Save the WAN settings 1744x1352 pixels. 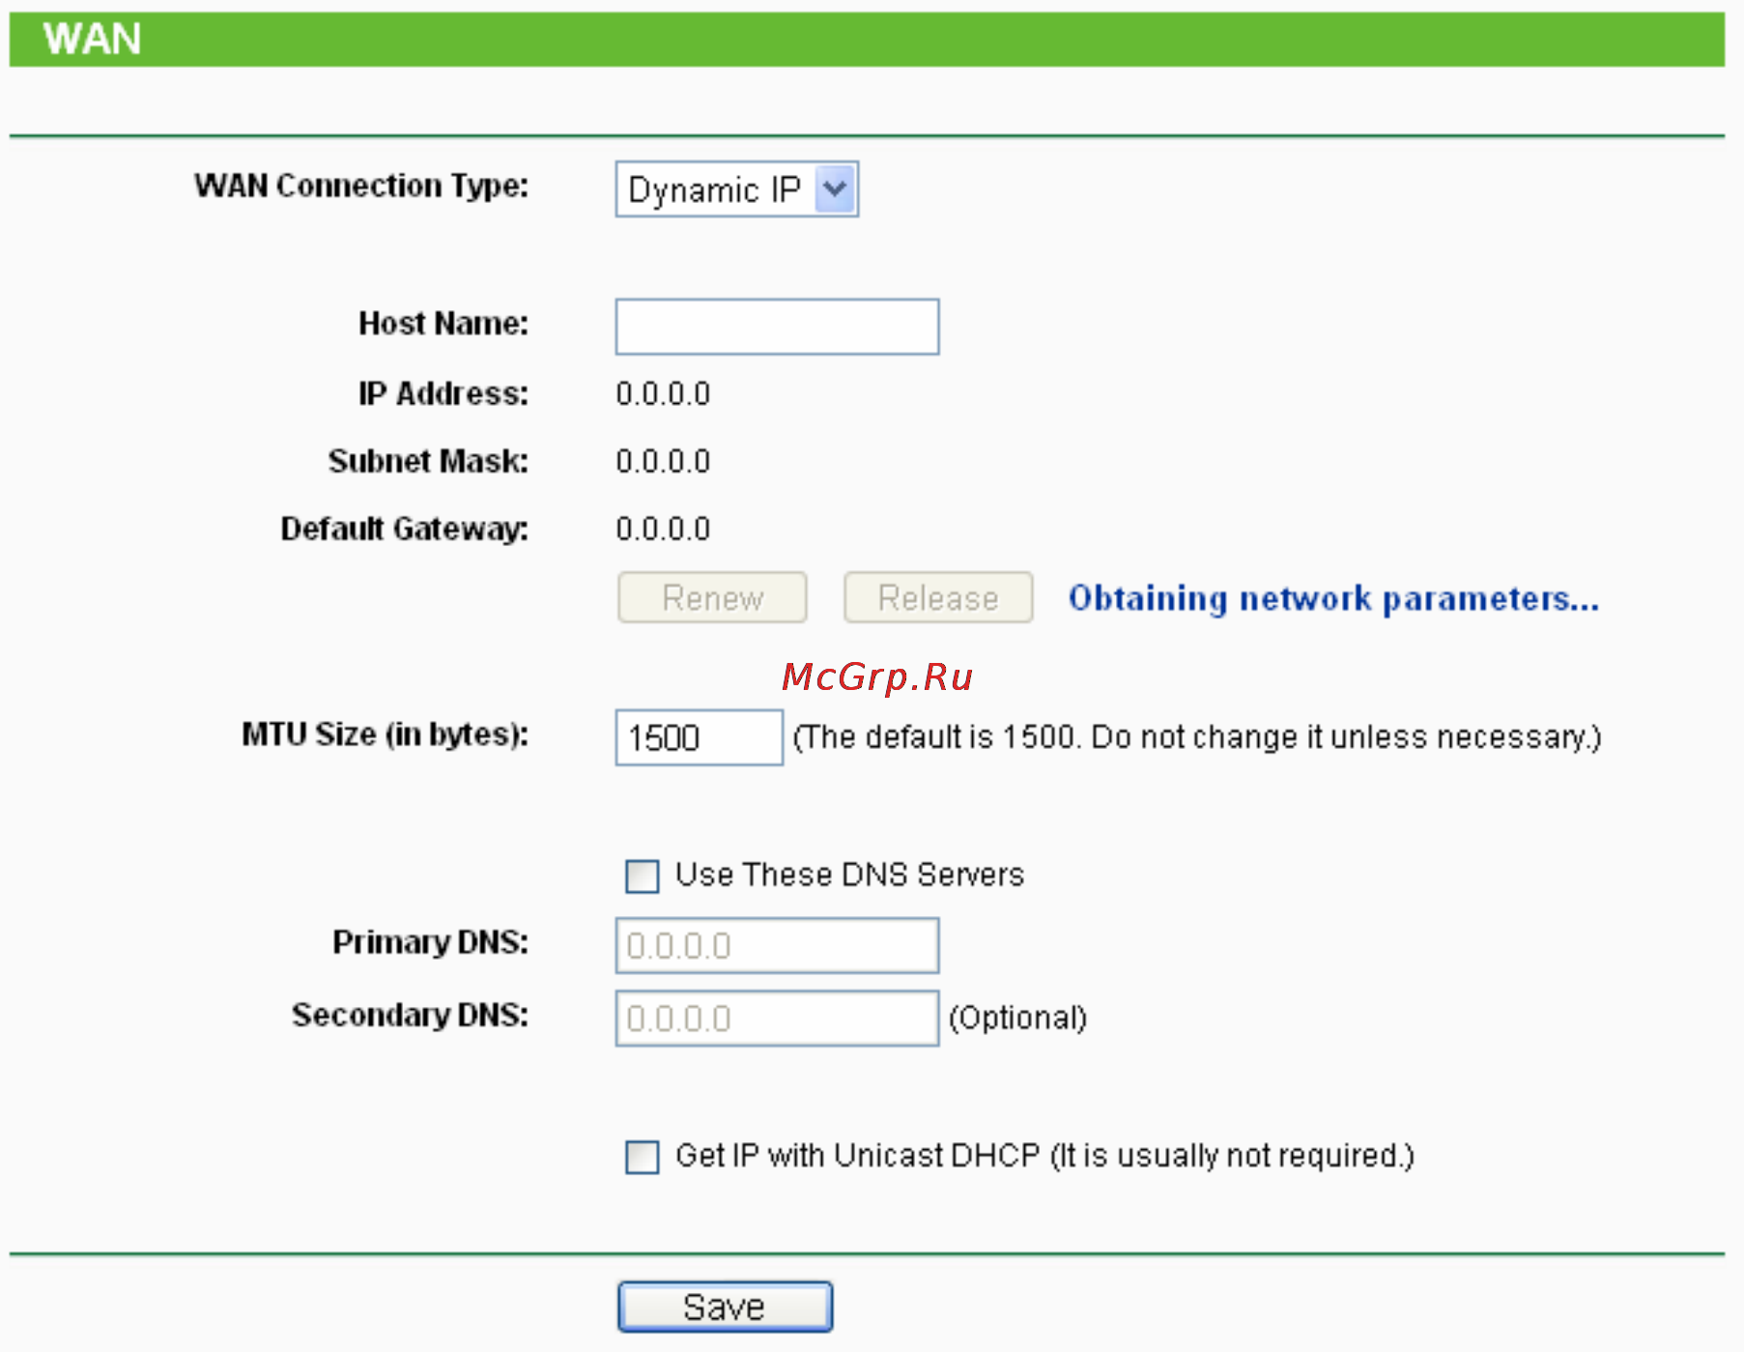(x=725, y=1307)
